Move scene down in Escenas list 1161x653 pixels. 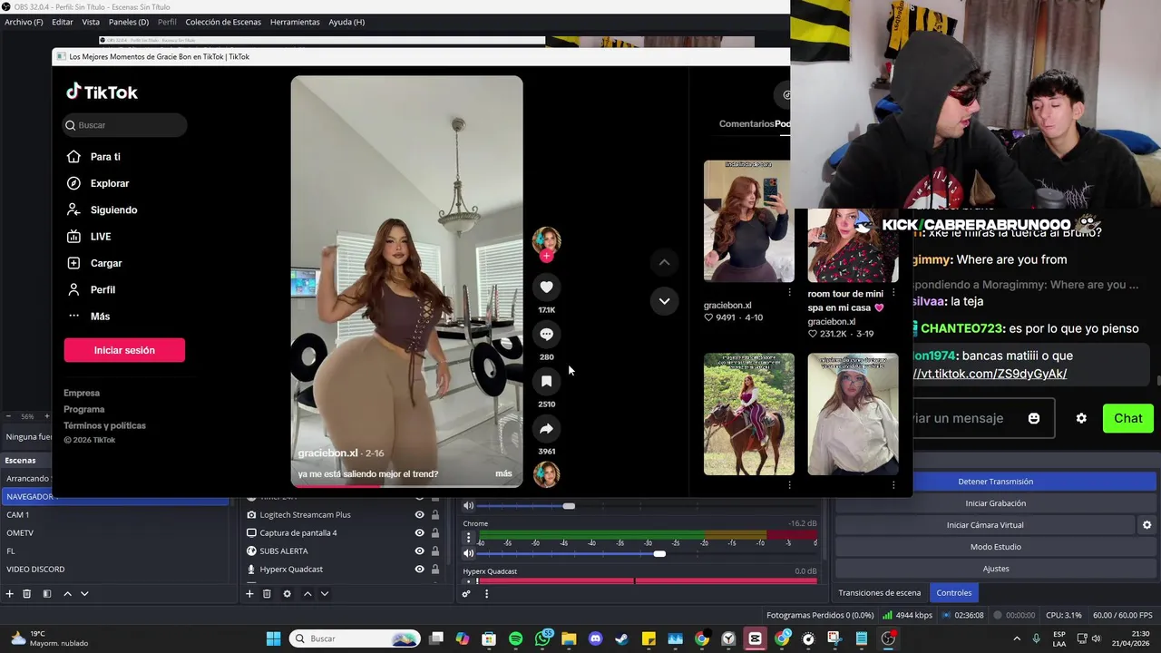point(84,593)
